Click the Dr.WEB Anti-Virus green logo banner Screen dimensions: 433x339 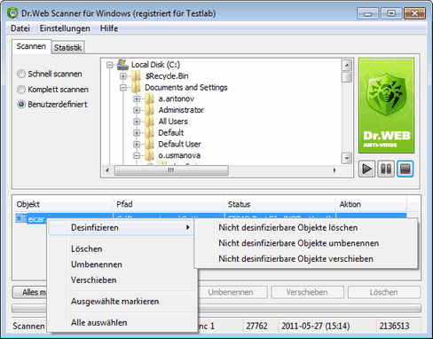(386, 106)
